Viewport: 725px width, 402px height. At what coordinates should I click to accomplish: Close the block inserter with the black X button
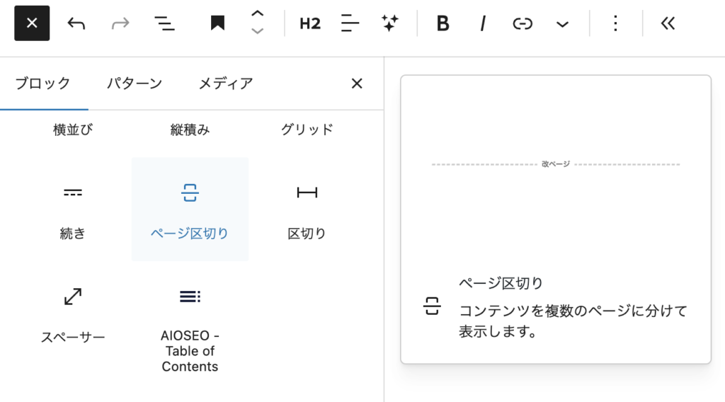[32, 23]
